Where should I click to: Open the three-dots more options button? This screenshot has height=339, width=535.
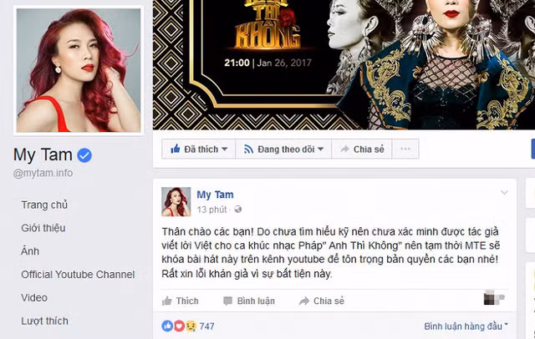(405, 149)
